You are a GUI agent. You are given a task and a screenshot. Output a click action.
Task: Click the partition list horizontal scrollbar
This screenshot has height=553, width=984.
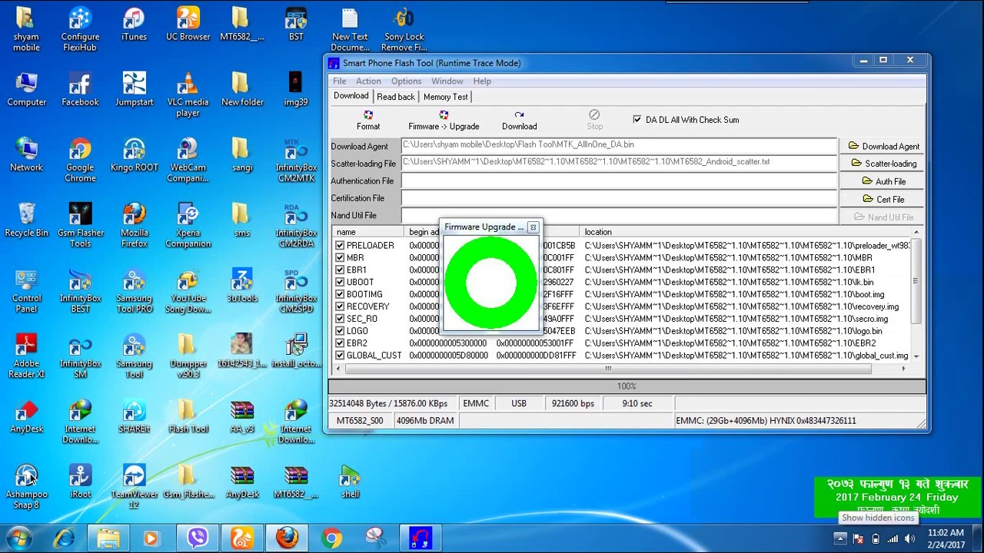pyautogui.click(x=607, y=369)
